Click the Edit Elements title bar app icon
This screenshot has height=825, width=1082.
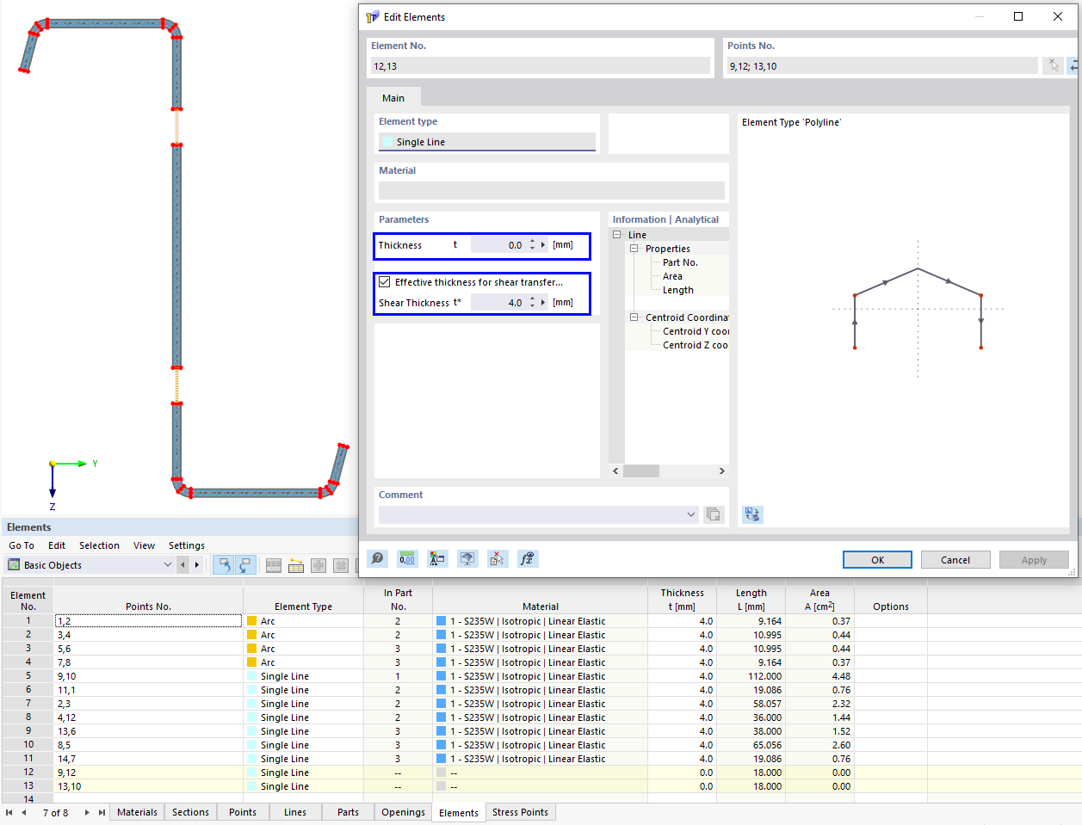coord(373,16)
